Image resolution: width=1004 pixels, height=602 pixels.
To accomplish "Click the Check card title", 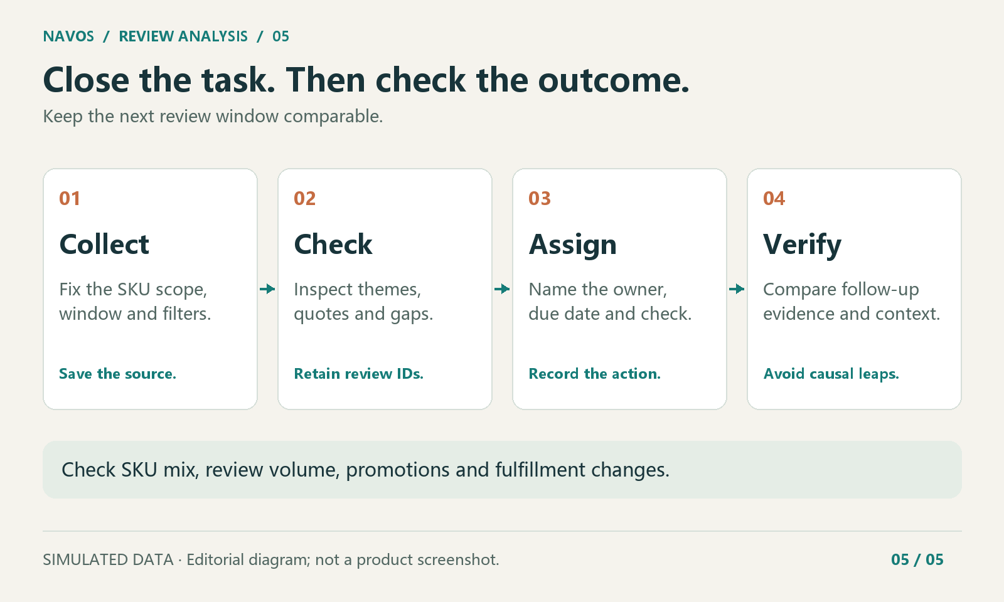I will click(333, 244).
